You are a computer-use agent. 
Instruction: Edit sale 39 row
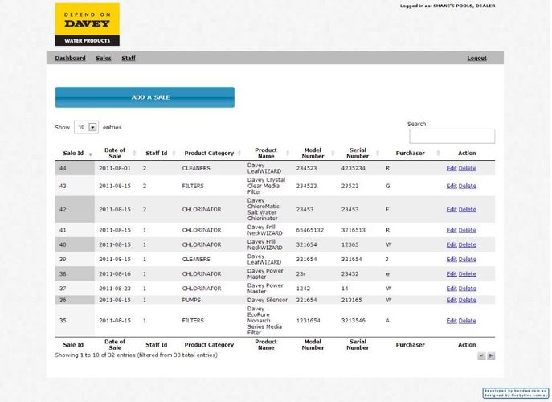(452, 260)
